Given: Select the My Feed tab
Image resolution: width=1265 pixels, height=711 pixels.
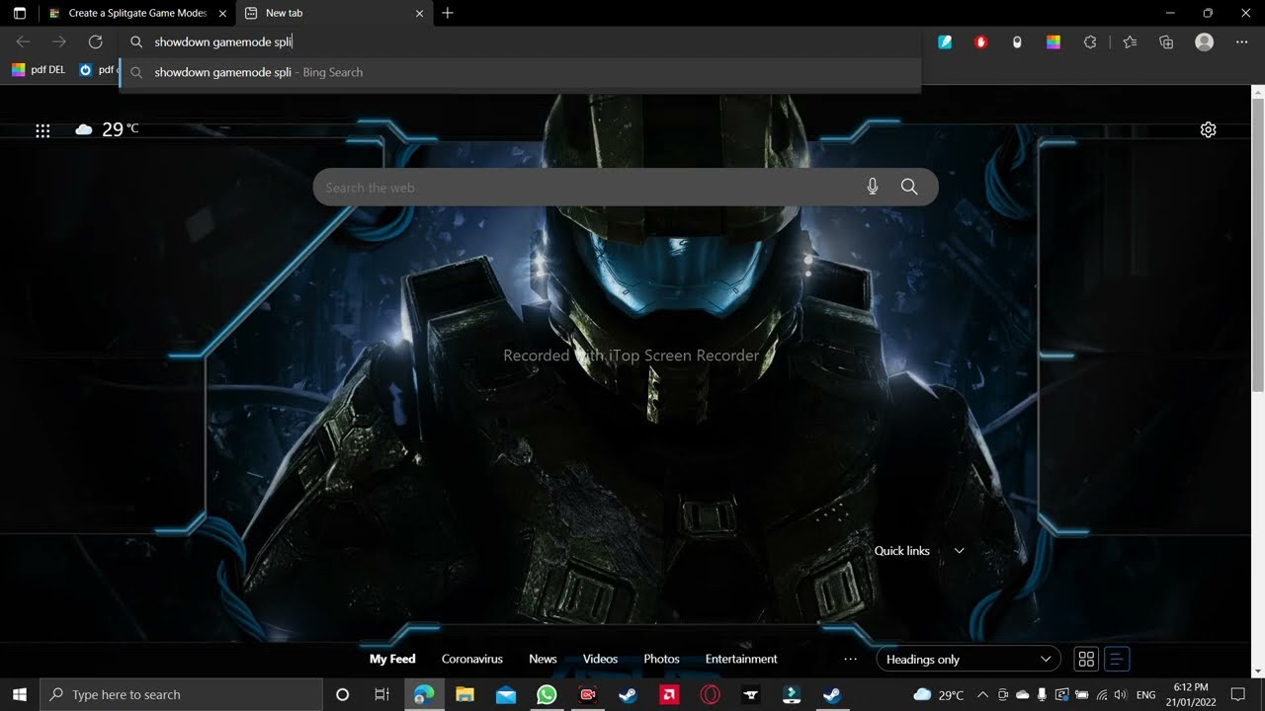Looking at the screenshot, I should coord(392,659).
